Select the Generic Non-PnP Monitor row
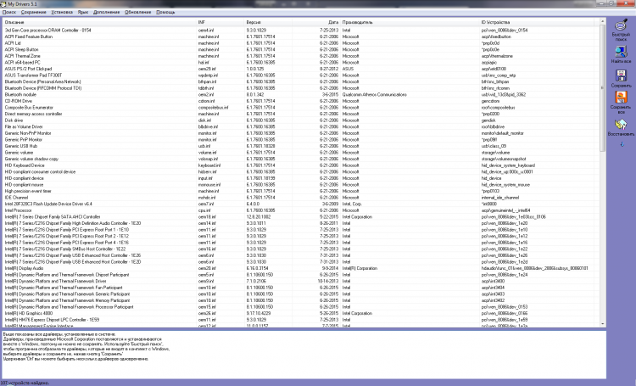 pyautogui.click(x=300, y=133)
